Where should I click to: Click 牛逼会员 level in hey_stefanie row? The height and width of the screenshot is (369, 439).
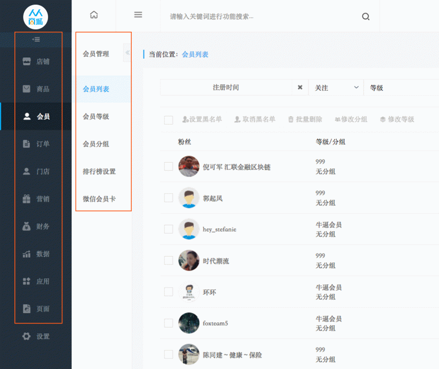pos(329,224)
